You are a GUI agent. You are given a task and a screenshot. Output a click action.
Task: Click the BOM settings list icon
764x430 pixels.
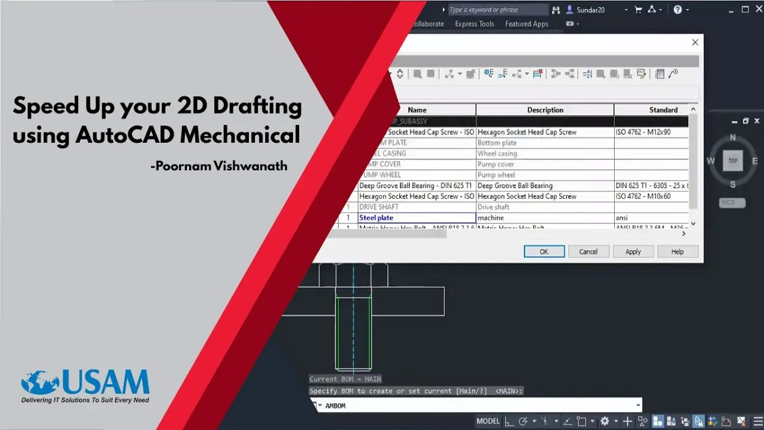(660, 74)
